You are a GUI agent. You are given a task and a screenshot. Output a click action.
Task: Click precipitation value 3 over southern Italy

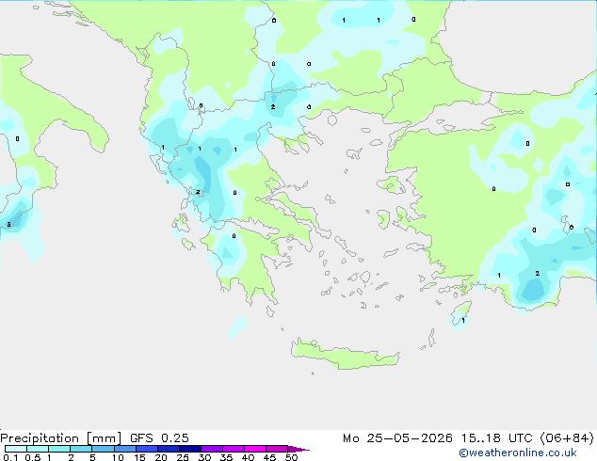[8, 225]
